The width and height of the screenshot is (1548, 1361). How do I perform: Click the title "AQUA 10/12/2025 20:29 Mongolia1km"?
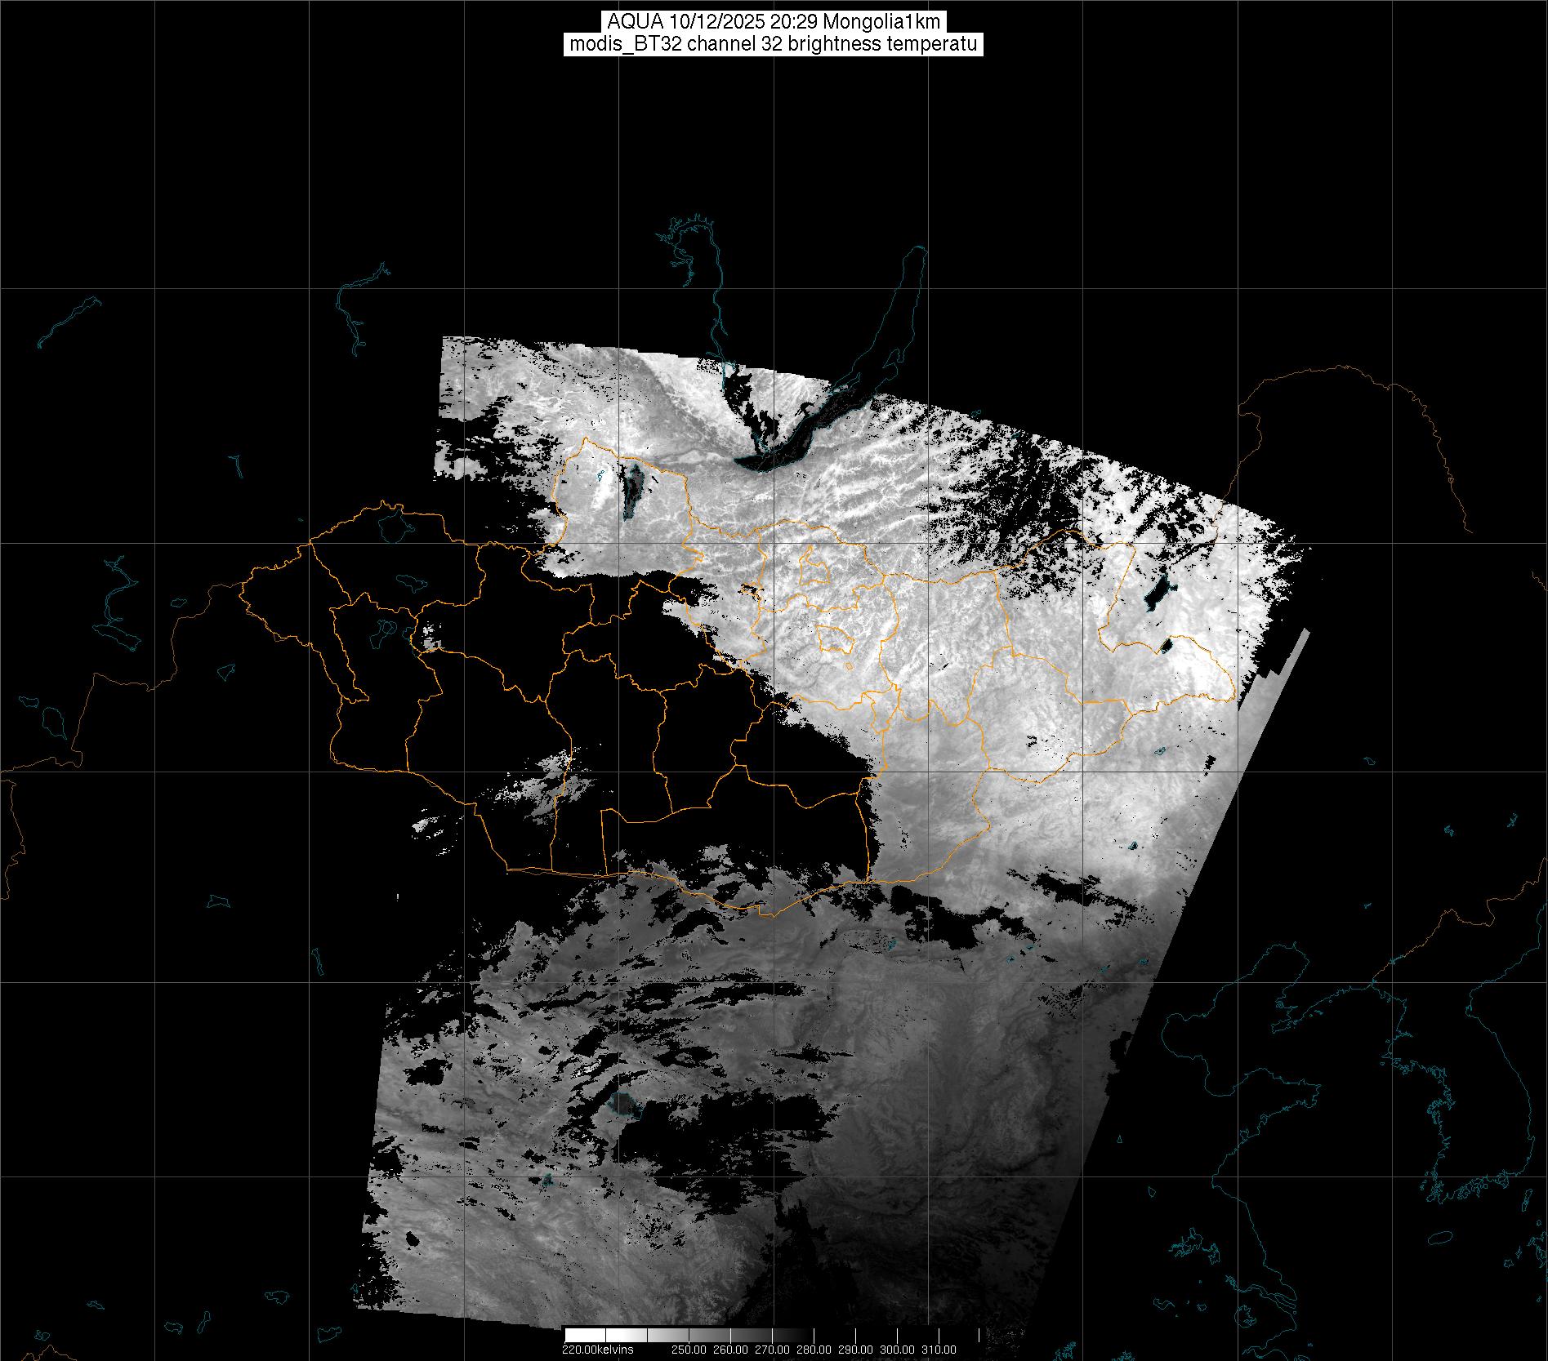[x=774, y=21]
